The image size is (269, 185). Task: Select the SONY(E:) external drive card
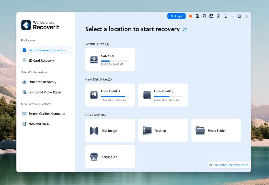coord(110,59)
